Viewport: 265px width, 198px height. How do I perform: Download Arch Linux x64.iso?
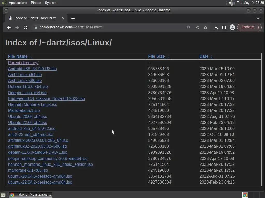[25, 75]
